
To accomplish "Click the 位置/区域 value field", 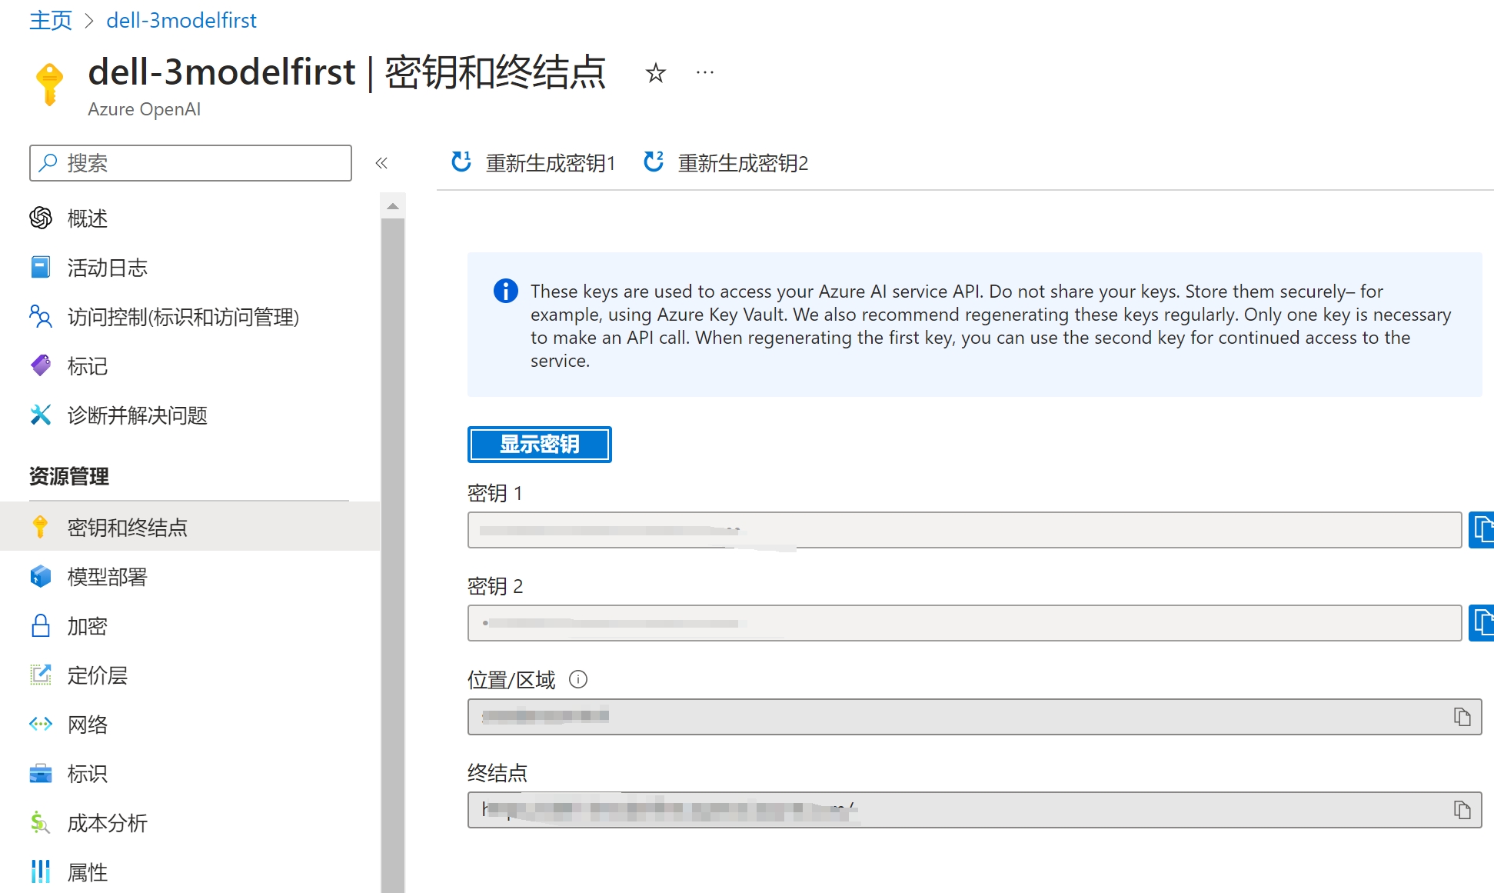I will [x=974, y=717].
